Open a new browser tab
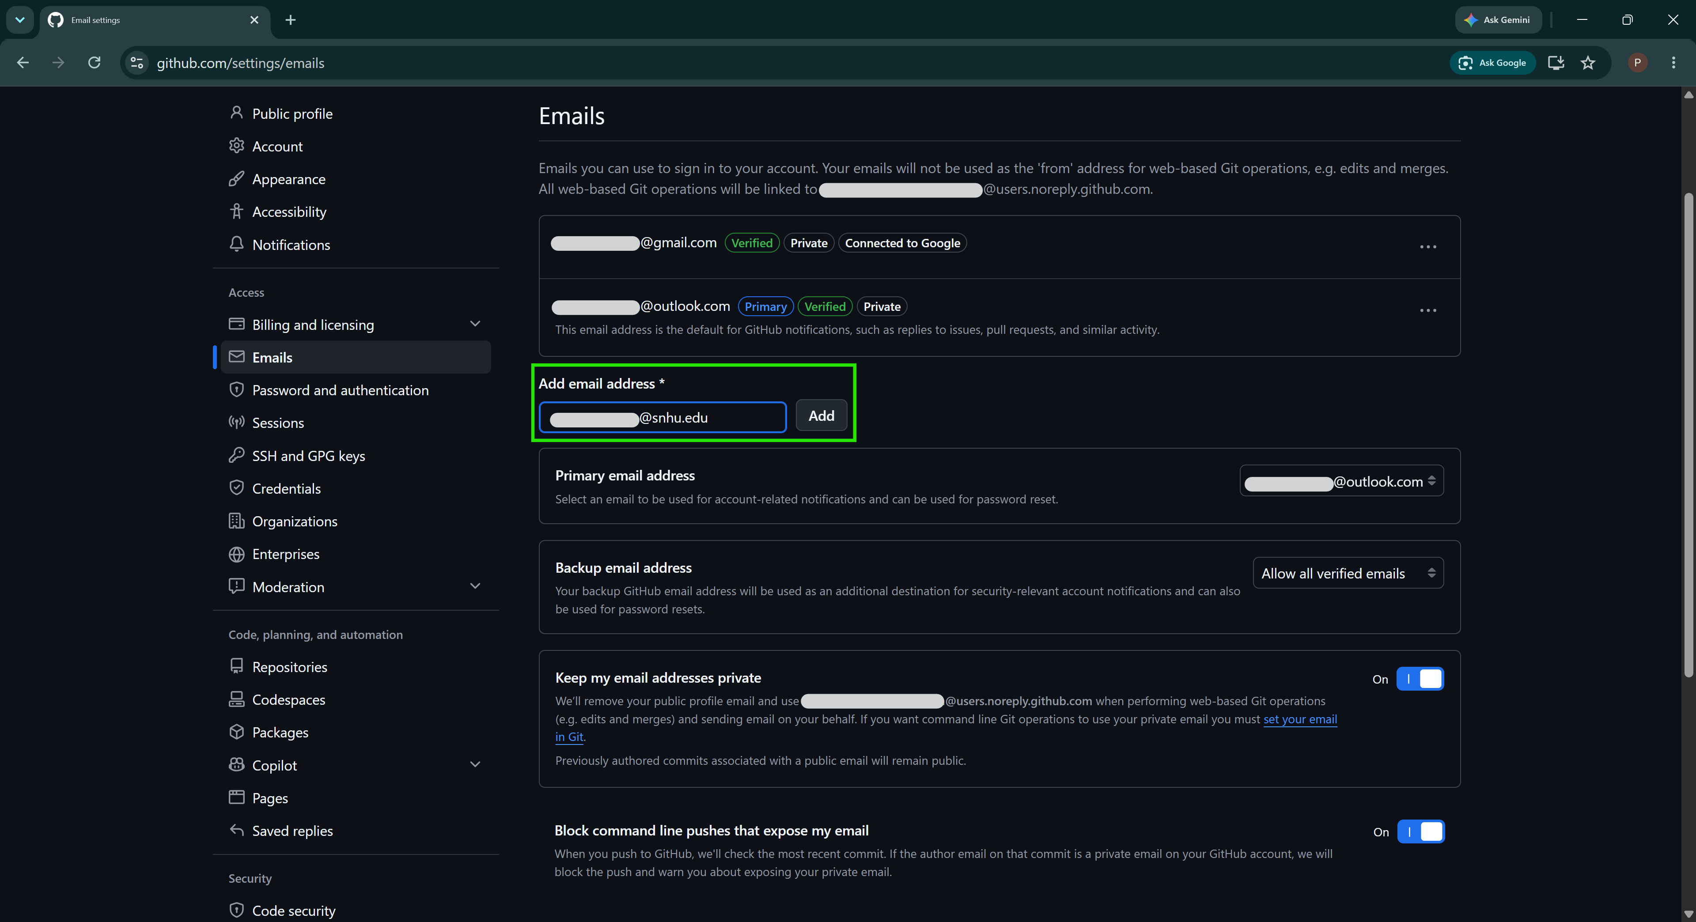The height and width of the screenshot is (922, 1696). (x=290, y=20)
